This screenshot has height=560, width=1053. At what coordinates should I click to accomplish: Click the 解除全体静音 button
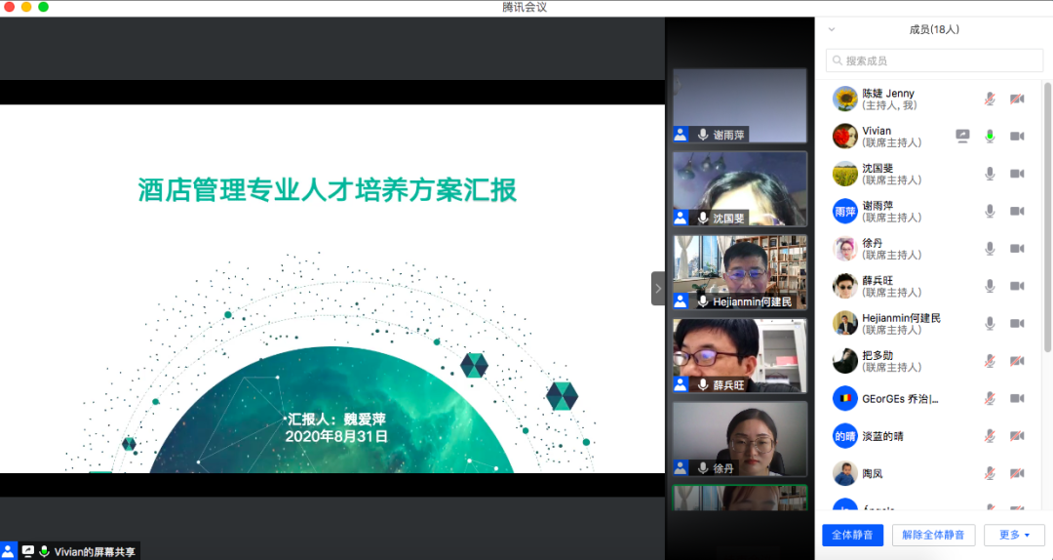tap(933, 535)
